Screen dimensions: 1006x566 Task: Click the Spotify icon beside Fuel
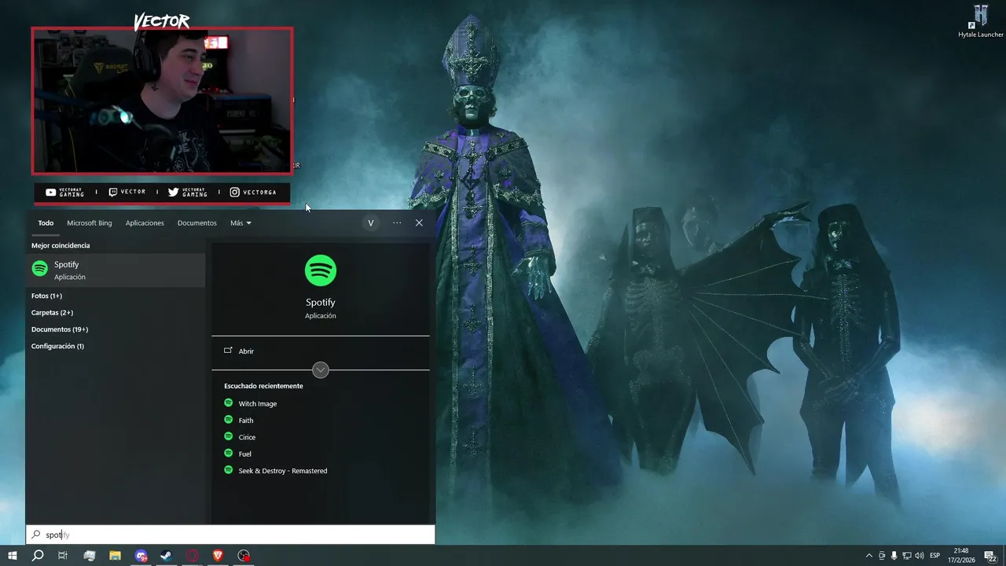[x=229, y=453]
